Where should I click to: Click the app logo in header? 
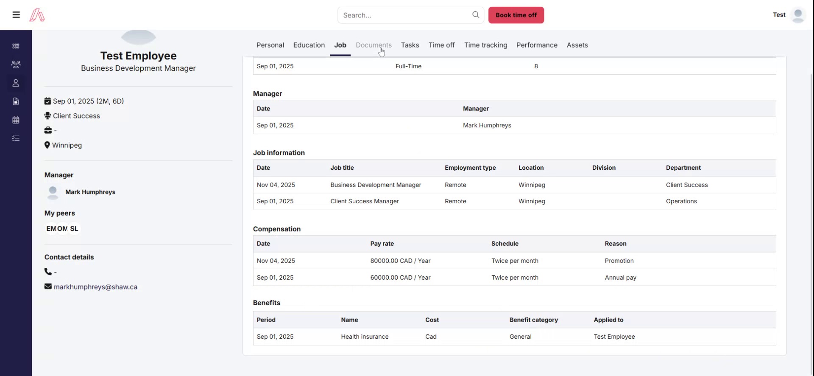pyautogui.click(x=37, y=15)
